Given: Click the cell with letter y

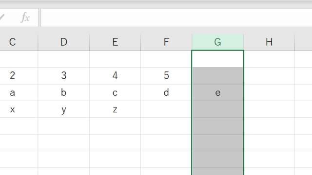Looking at the screenshot, I should (x=64, y=109).
